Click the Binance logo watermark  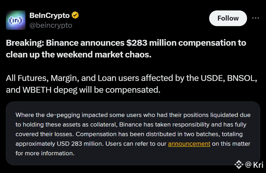pos(240,165)
